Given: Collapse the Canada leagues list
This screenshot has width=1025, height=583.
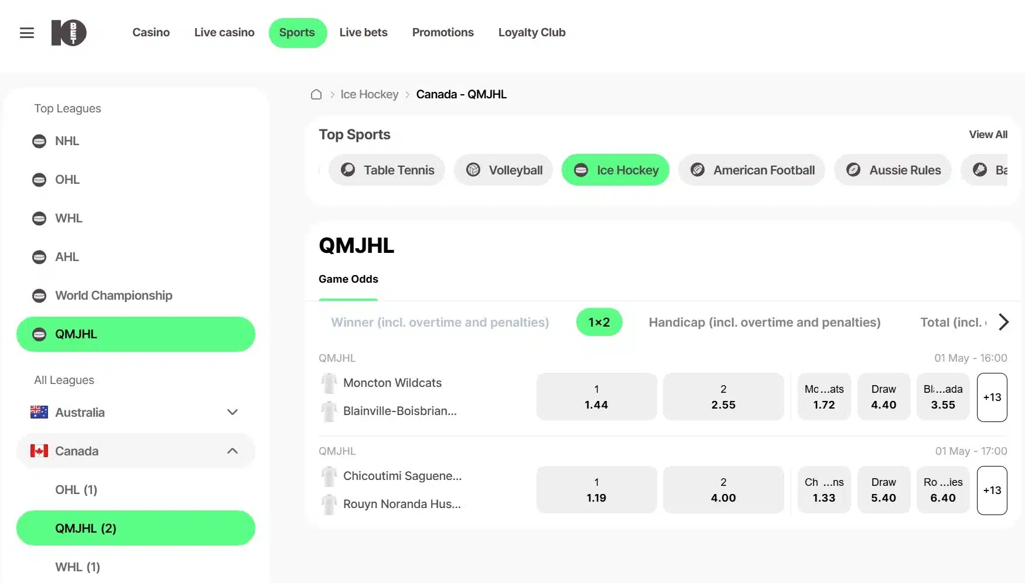Looking at the screenshot, I should [233, 451].
